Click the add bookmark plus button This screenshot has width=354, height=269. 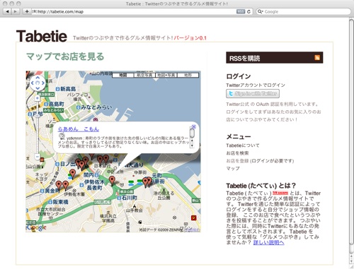27,11
